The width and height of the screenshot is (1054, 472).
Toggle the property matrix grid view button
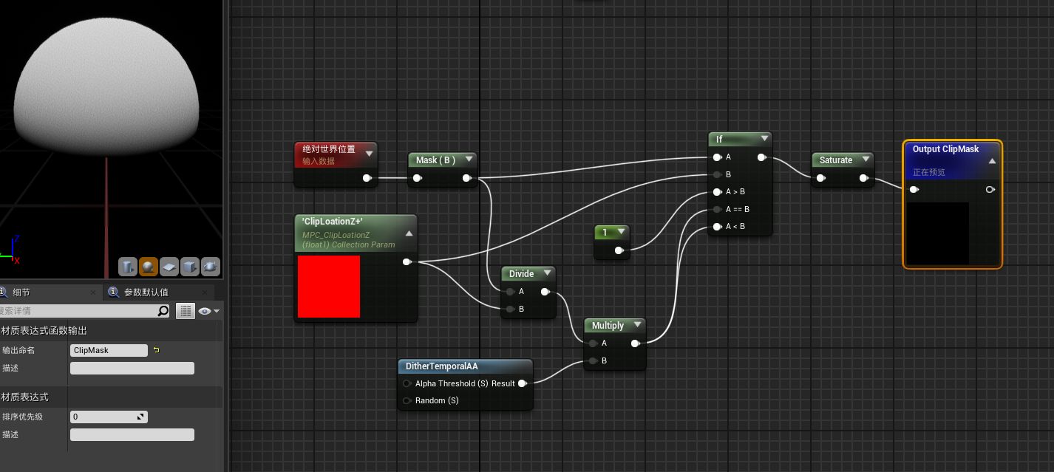[185, 311]
